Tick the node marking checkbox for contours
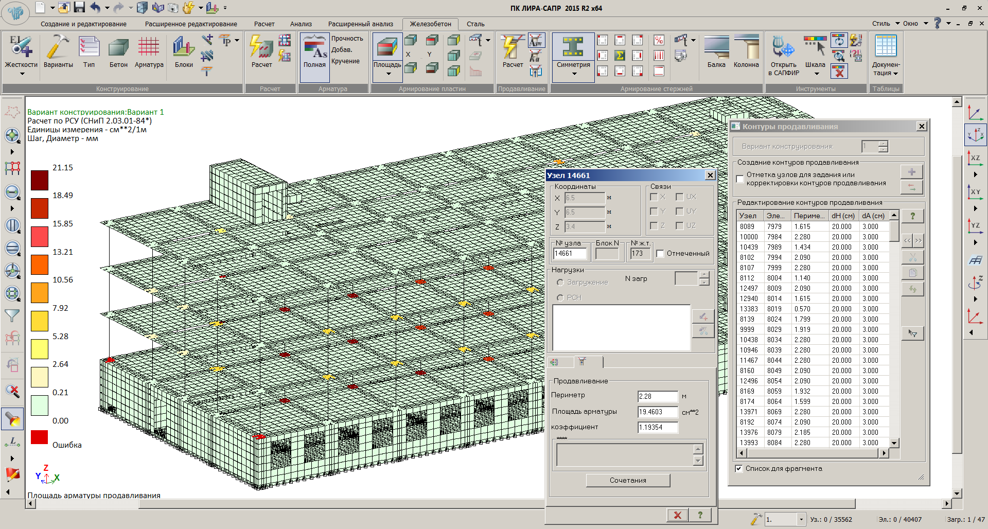Screen dimensions: 988x529 (740, 179)
